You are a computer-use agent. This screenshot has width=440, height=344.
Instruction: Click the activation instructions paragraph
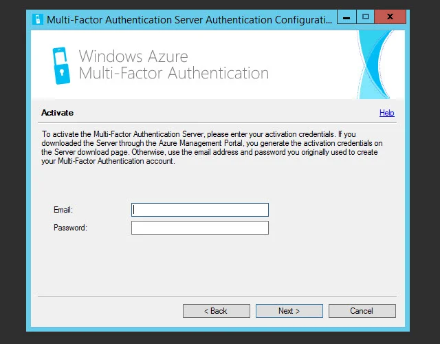(x=212, y=148)
